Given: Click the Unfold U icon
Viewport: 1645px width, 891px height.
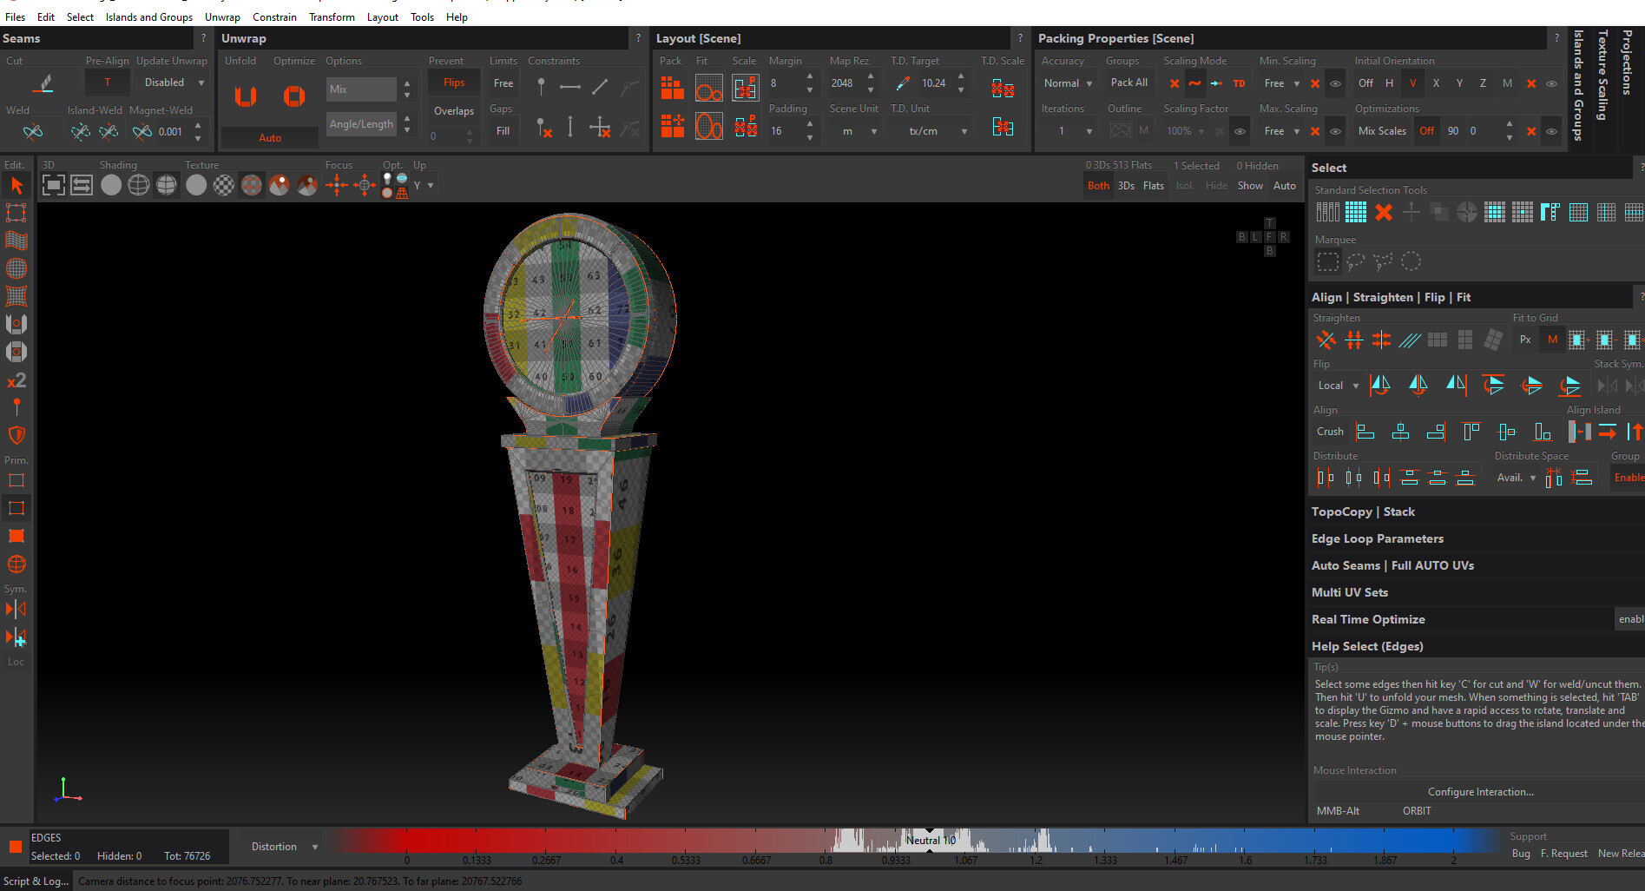Looking at the screenshot, I should click(246, 96).
